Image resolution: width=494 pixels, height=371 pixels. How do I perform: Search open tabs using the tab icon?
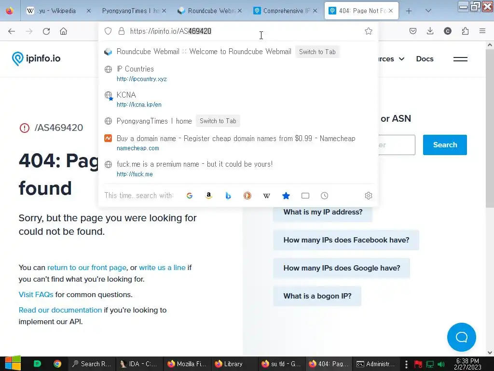(305, 196)
